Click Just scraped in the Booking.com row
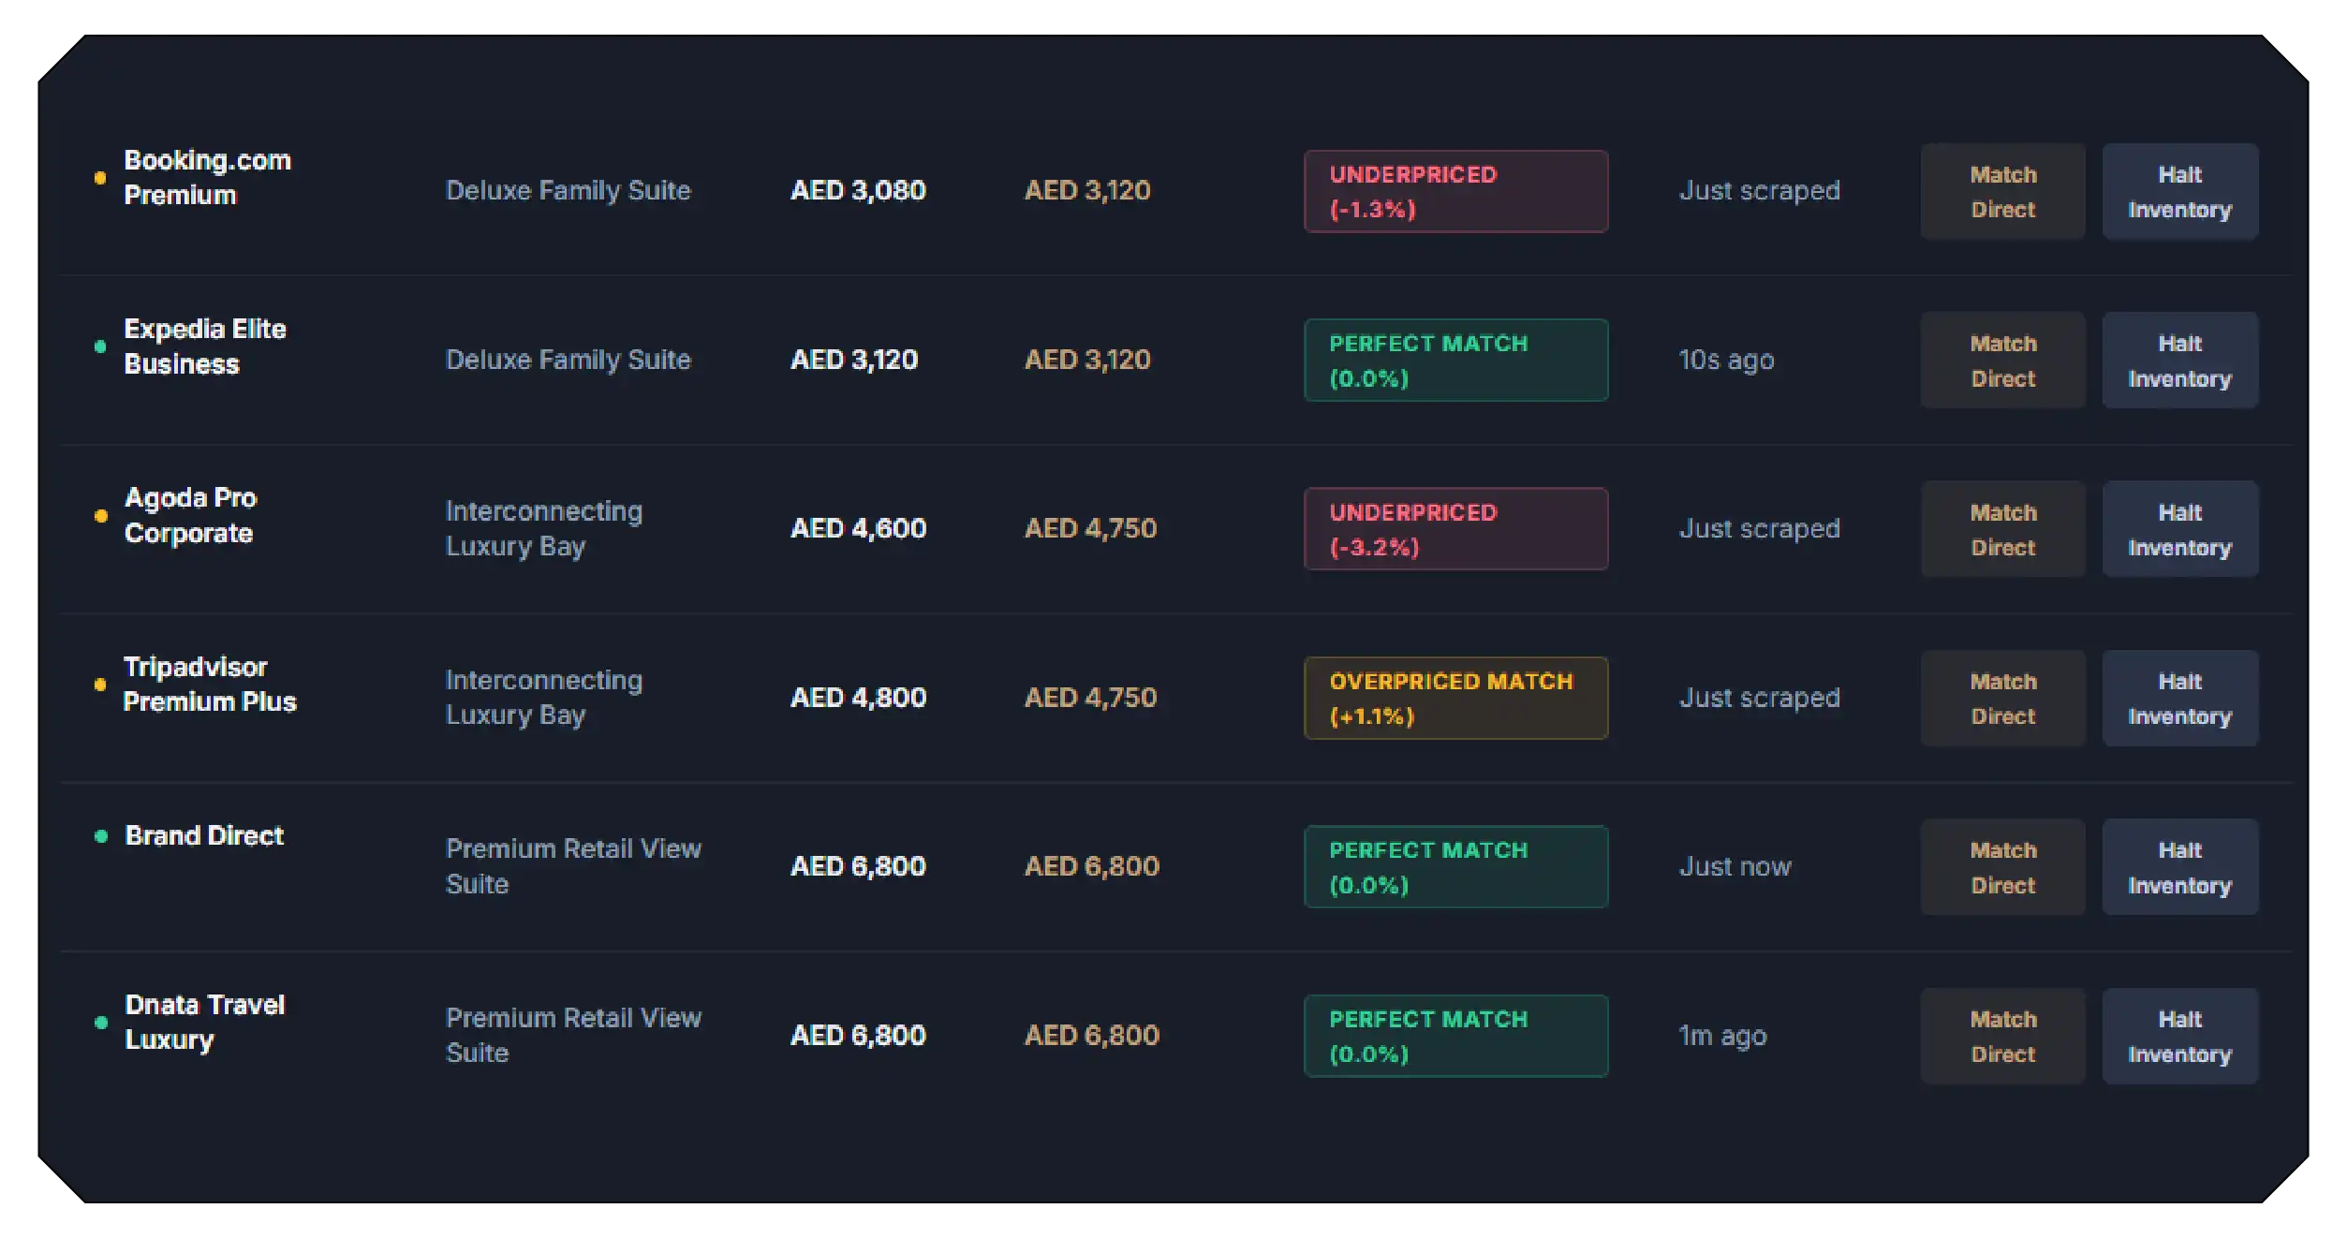The image size is (2348, 1238). (x=1759, y=191)
